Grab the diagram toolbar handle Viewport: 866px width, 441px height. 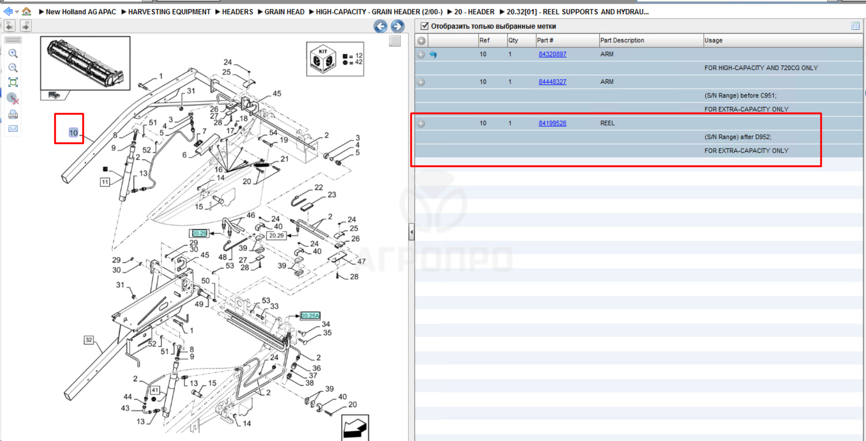(x=13, y=40)
